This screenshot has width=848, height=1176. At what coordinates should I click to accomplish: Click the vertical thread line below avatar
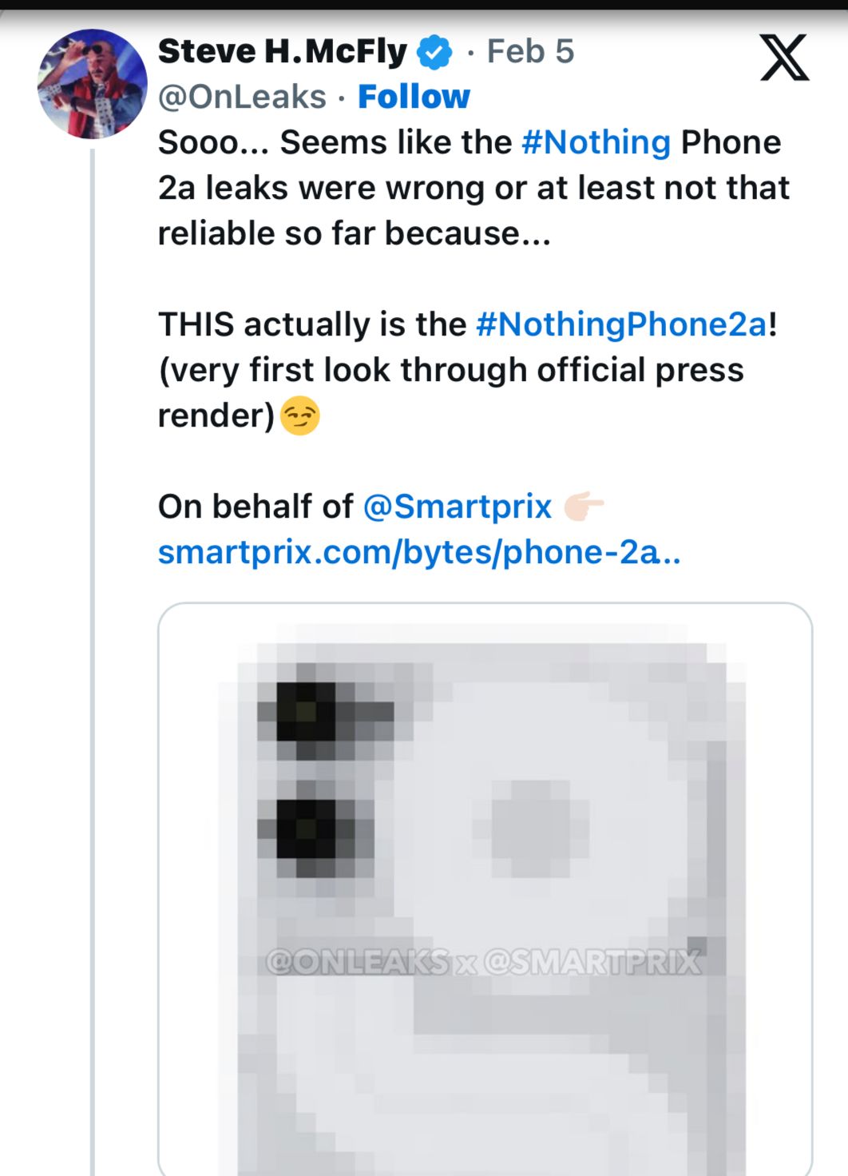[93, 639]
